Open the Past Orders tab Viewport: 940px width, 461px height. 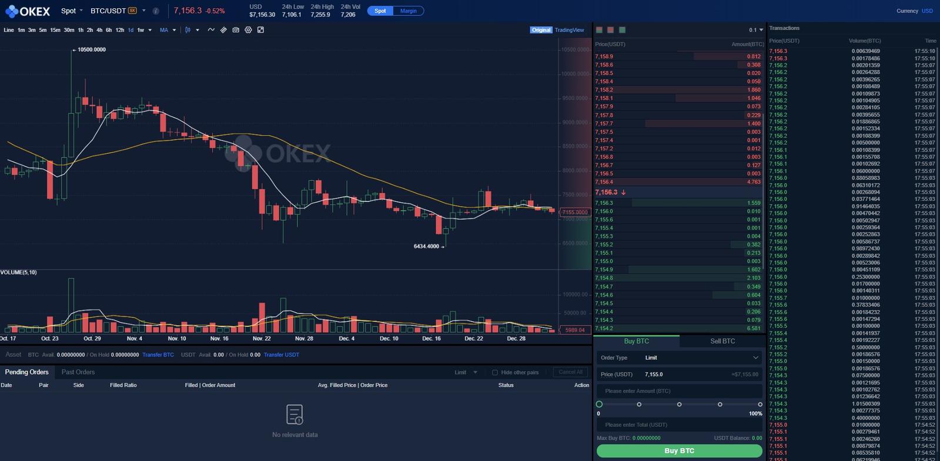[78, 372]
